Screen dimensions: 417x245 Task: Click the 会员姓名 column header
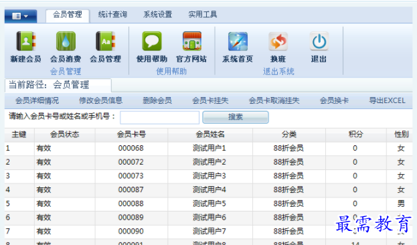pyautogui.click(x=210, y=135)
